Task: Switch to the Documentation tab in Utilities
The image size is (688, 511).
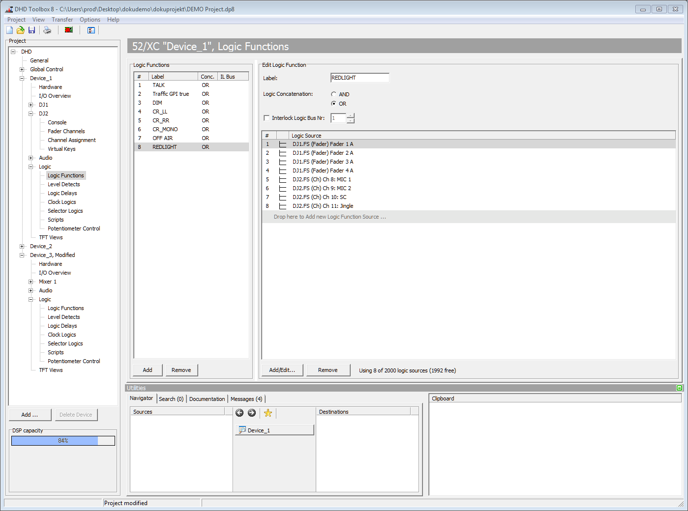Action: click(207, 398)
